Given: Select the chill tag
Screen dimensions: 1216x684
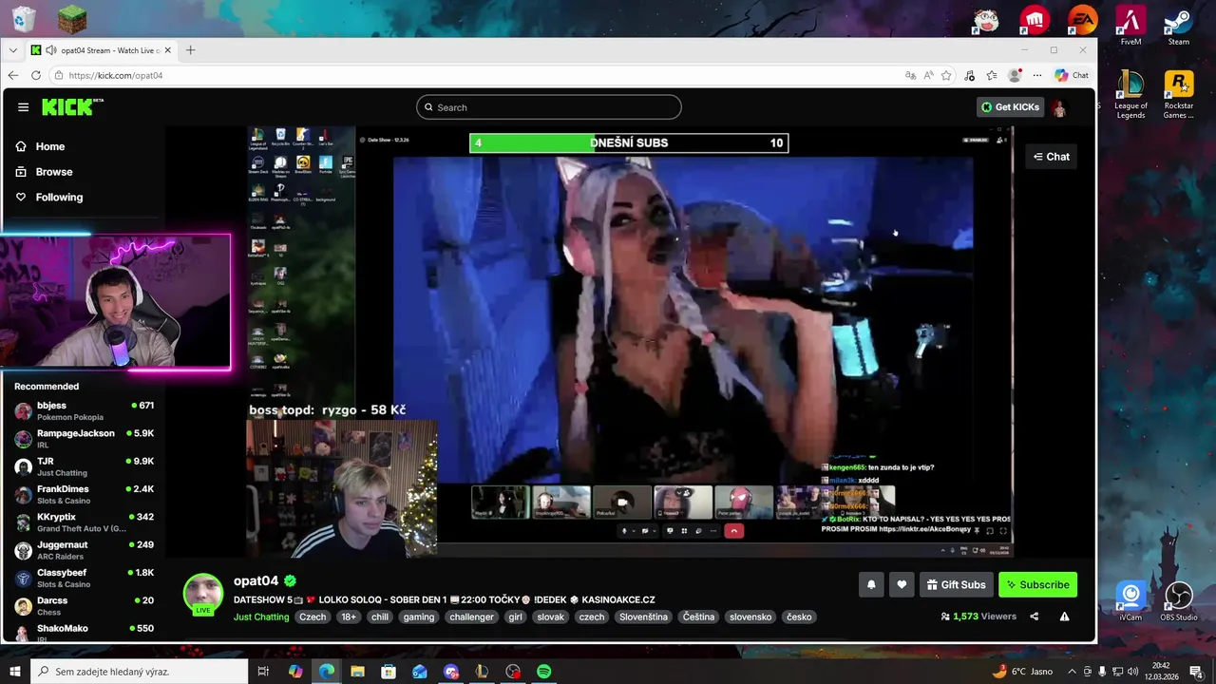Looking at the screenshot, I should (380, 617).
